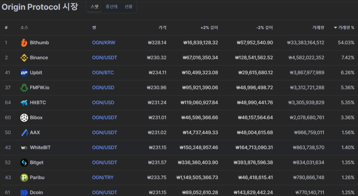Click the Bitget exchange logo icon
This screenshot has height=196, width=358.
(24, 163)
